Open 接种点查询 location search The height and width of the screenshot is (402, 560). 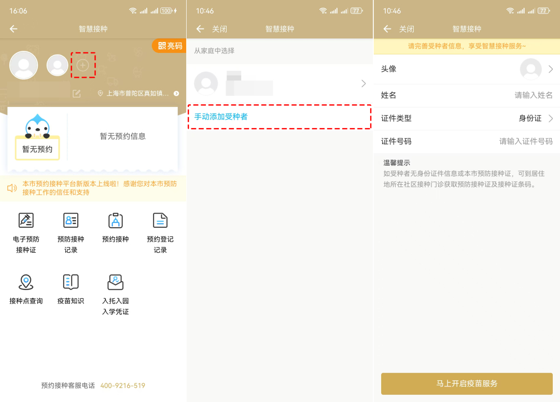pos(26,282)
